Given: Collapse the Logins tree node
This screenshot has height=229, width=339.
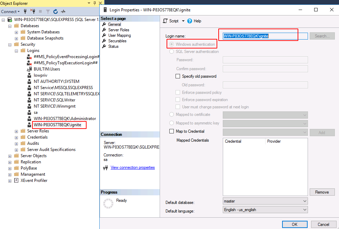Looking at the screenshot, I should point(17,51).
